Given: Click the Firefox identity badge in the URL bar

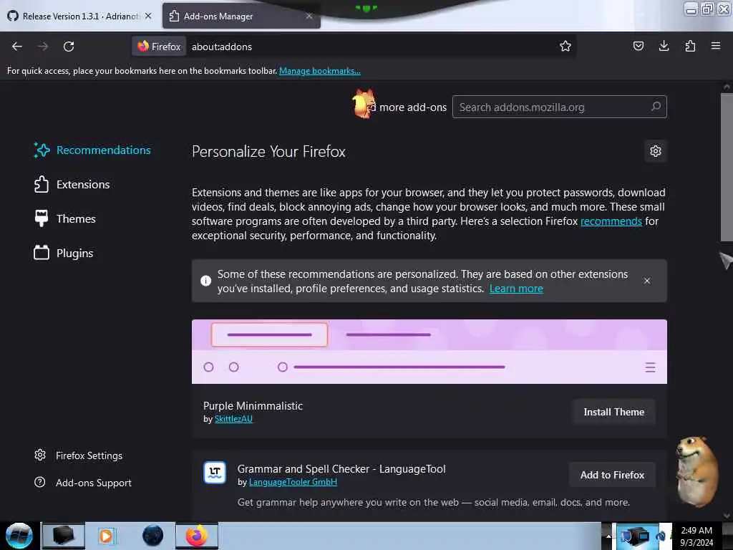Looking at the screenshot, I should [x=159, y=47].
